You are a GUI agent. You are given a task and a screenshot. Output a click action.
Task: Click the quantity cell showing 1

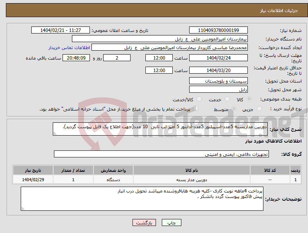tap(73, 180)
